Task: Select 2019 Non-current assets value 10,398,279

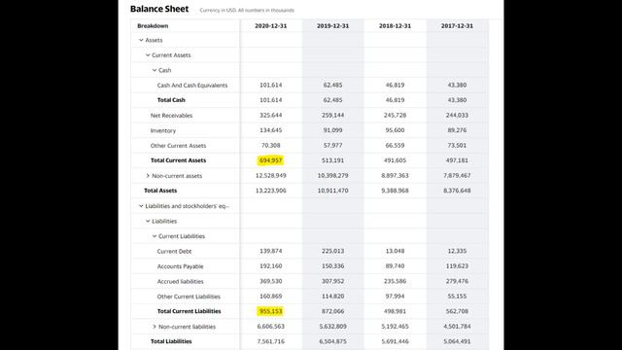Action: pyautogui.click(x=332, y=175)
